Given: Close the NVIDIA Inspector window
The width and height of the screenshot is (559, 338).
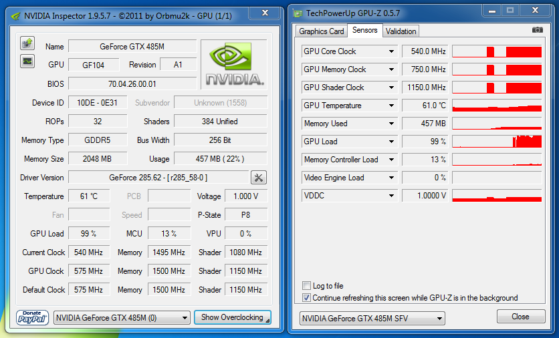Looking at the screenshot, I should tap(265, 13).
